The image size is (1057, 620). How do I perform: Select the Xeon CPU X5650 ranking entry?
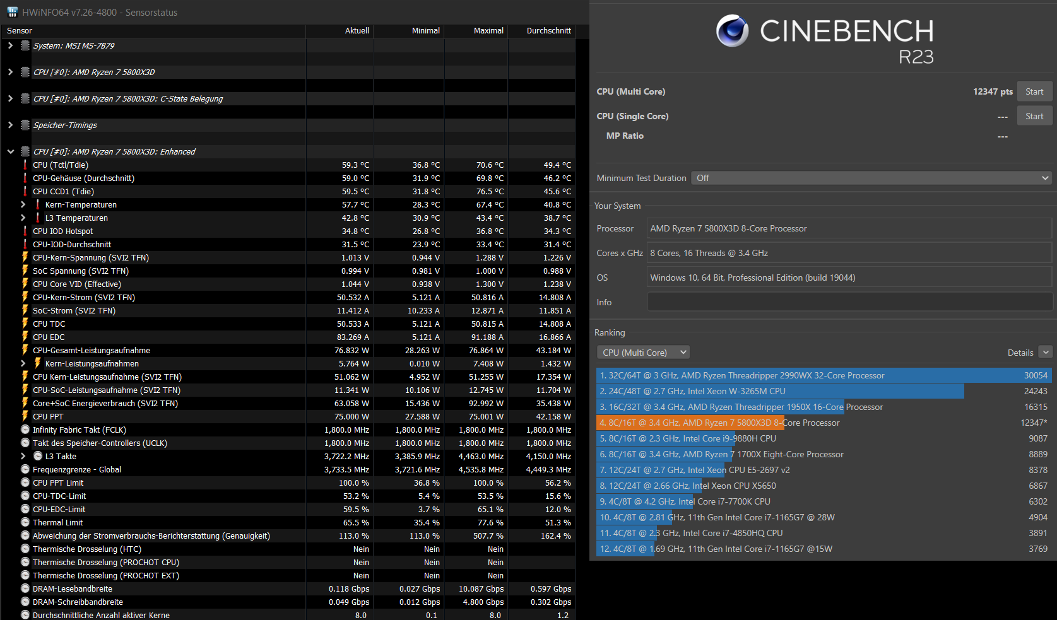(824, 486)
